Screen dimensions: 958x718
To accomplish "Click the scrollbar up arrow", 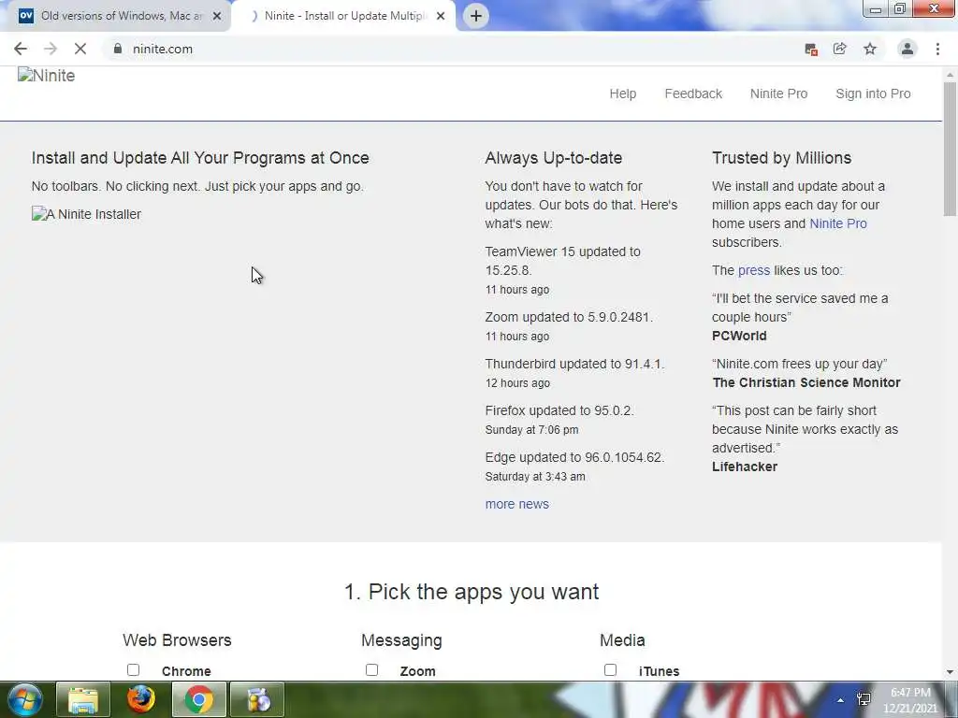I will click(x=950, y=75).
